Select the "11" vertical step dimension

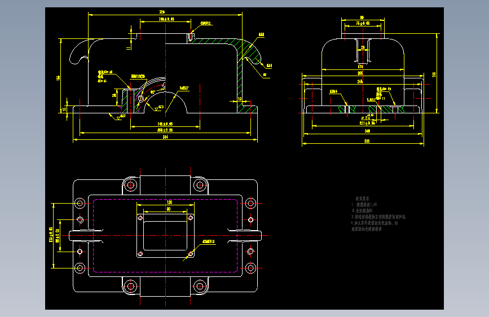click(128, 48)
